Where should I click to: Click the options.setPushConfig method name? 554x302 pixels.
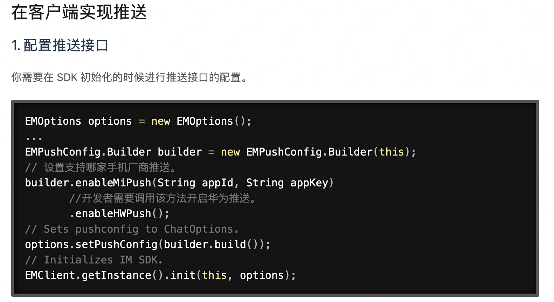tap(91, 245)
